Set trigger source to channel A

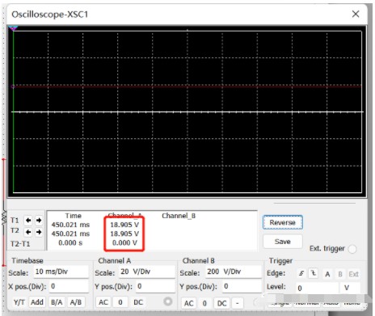coord(327,274)
